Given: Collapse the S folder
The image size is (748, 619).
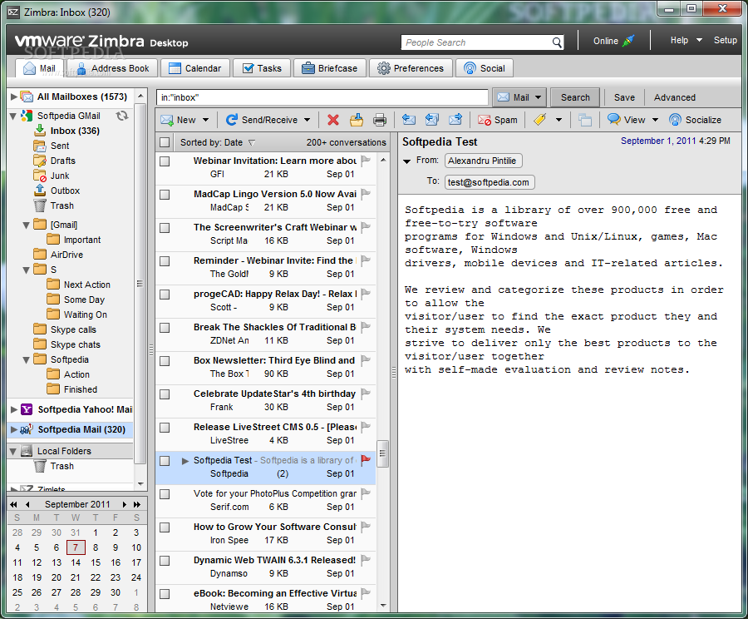Looking at the screenshot, I should (27, 270).
